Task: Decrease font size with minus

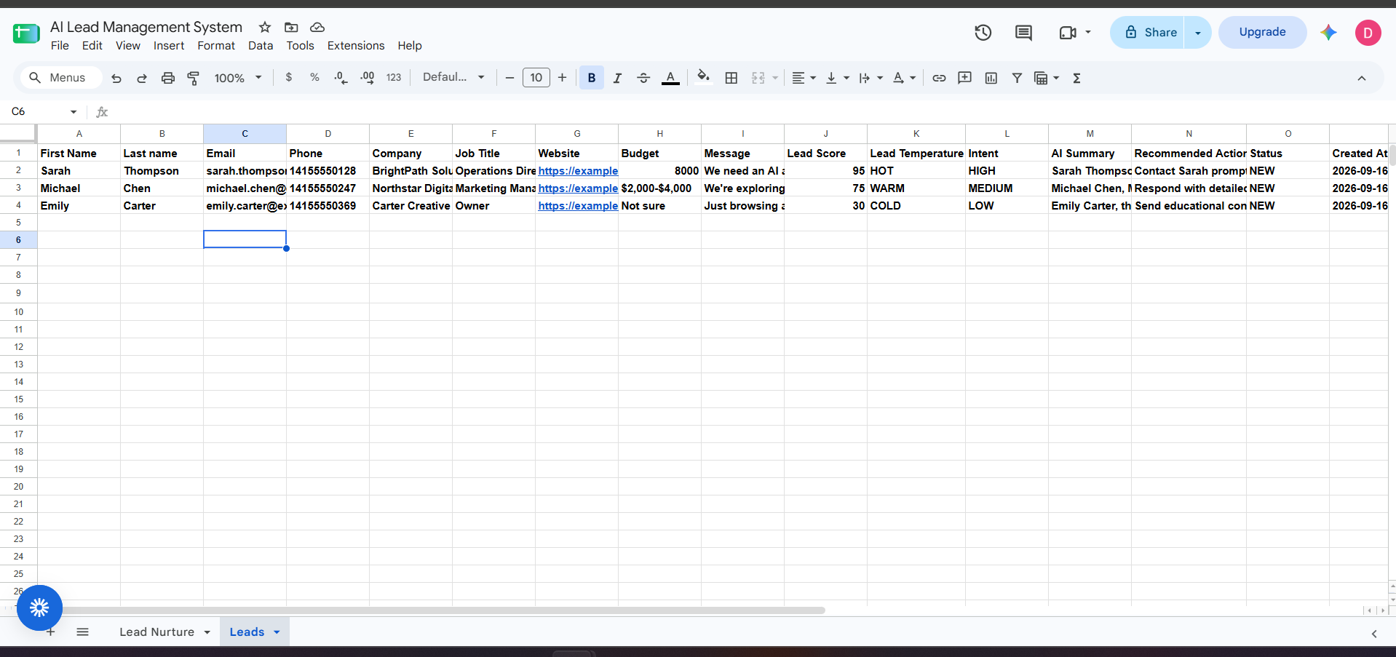Action: tap(509, 78)
